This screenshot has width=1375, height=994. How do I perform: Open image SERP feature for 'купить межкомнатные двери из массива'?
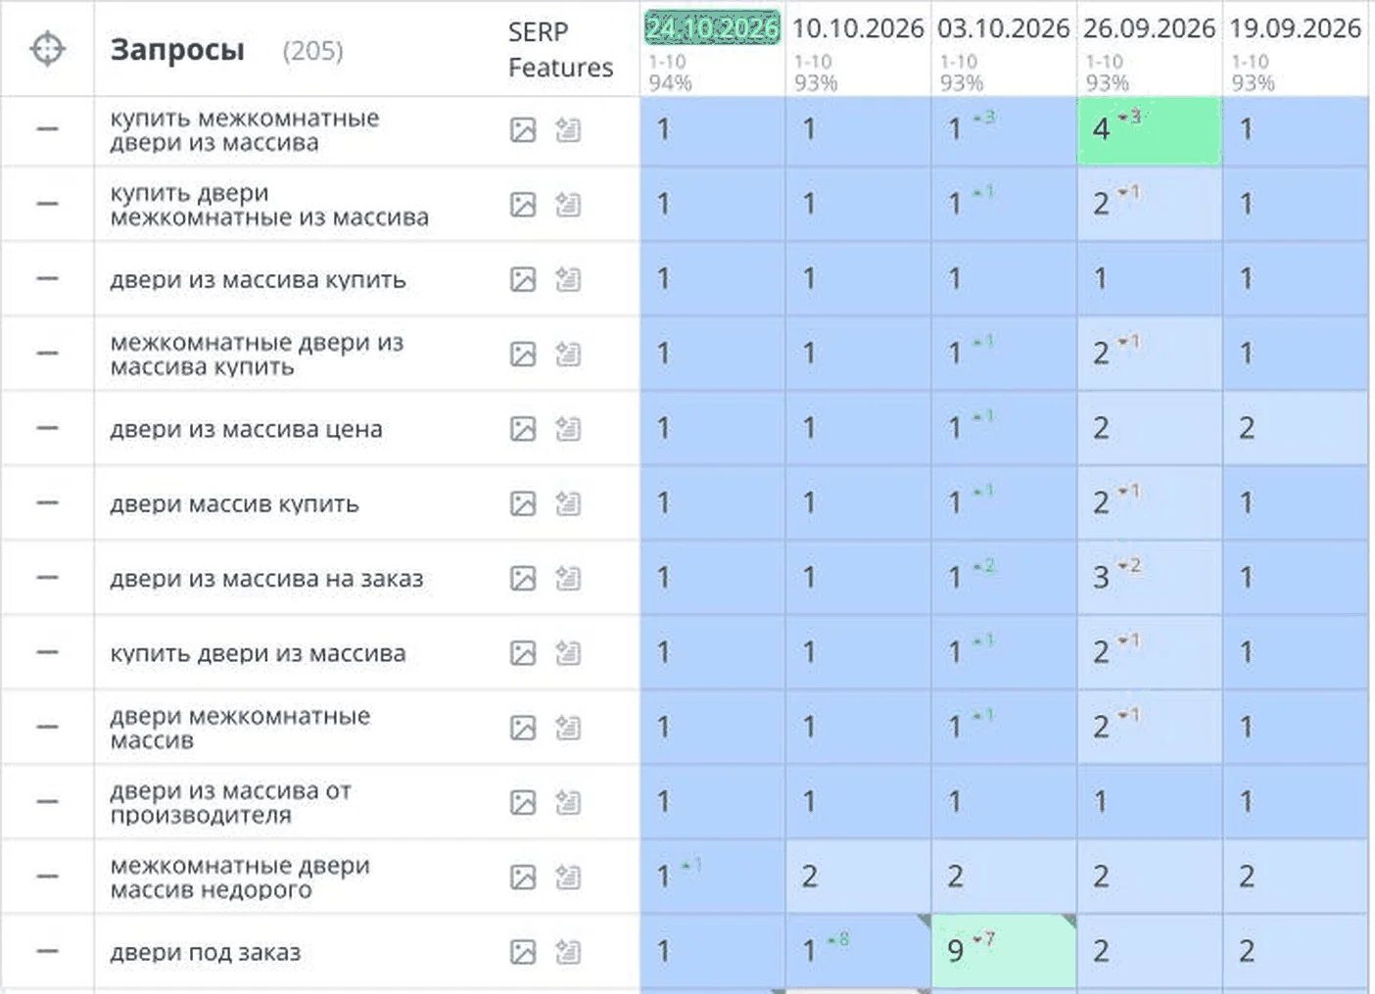pyautogui.click(x=523, y=129)
